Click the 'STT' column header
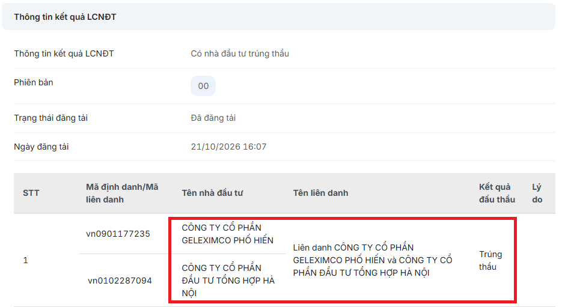Screen dimensions: 565x307 (31, 193)
